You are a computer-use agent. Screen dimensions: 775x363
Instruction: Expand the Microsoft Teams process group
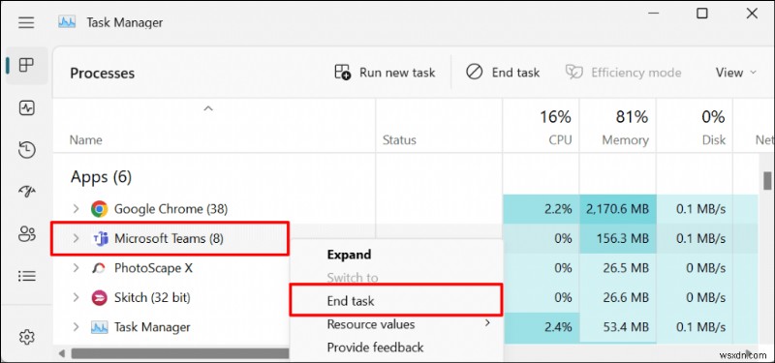(x=76, y=238)
